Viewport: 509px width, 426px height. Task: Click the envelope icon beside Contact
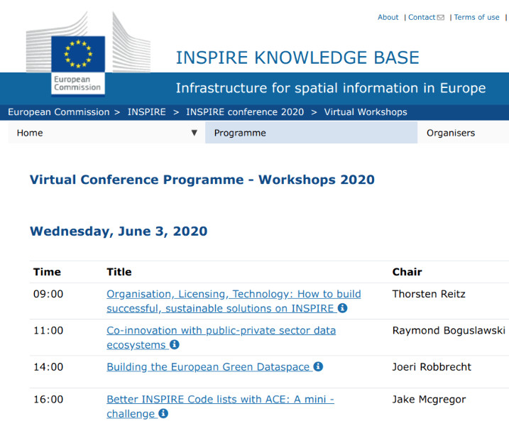pos(441,18)
